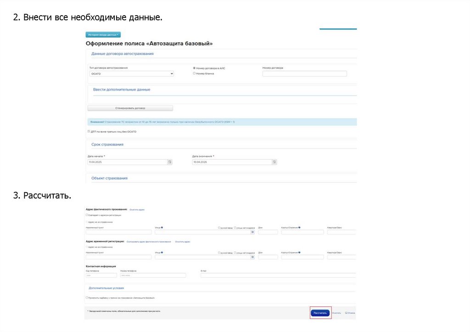Check Совпадает с адресом регистрации box
This screenshot has width=470, height=332.
87,215
